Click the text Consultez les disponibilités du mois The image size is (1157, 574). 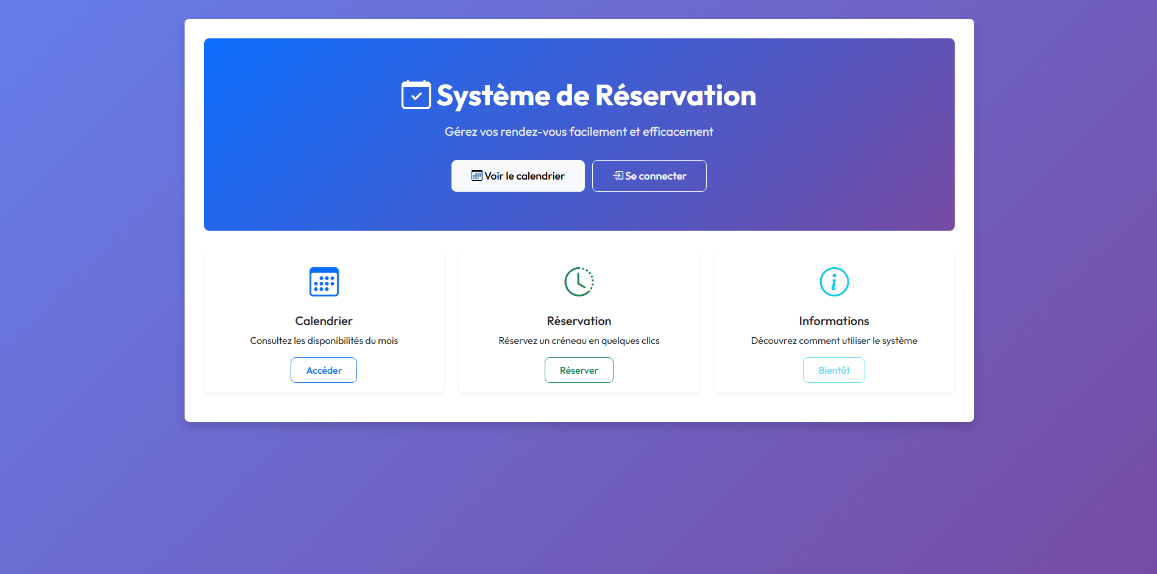click(x=324, y=341)
